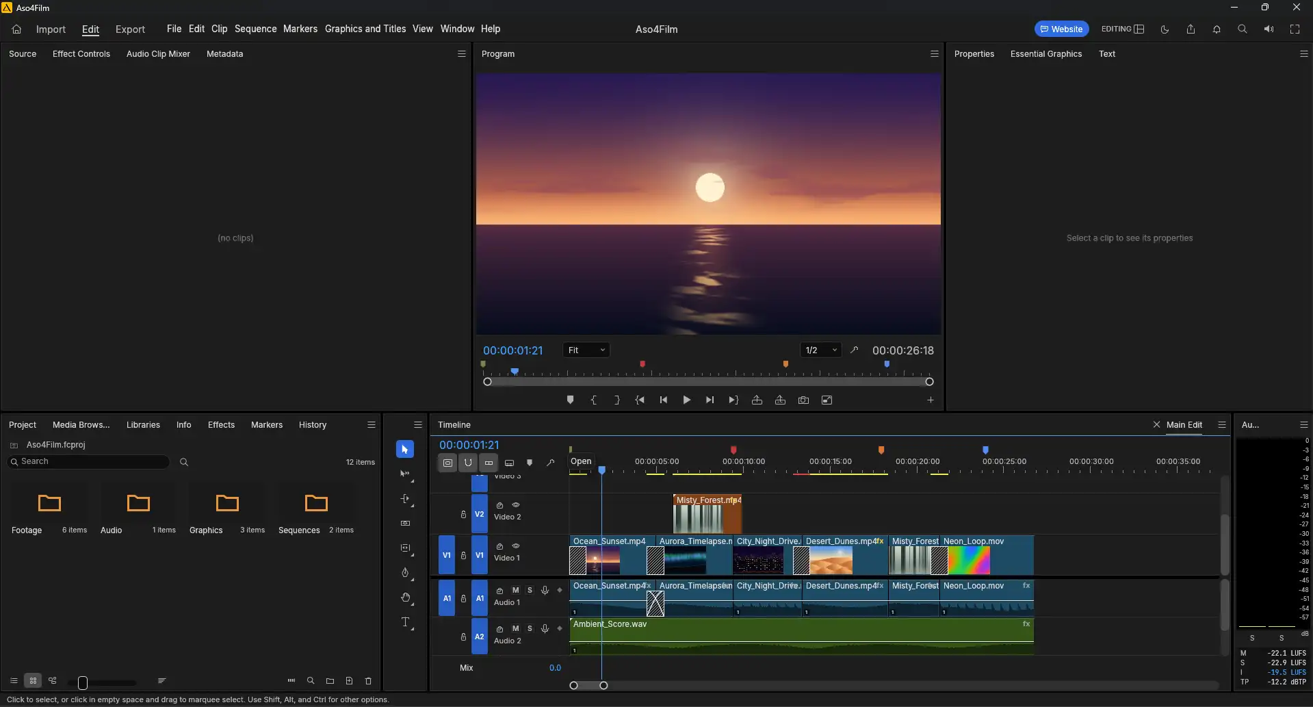Go to In point in Program monitor
This screenshot has width=1313, height=707.
coord(640,400)
